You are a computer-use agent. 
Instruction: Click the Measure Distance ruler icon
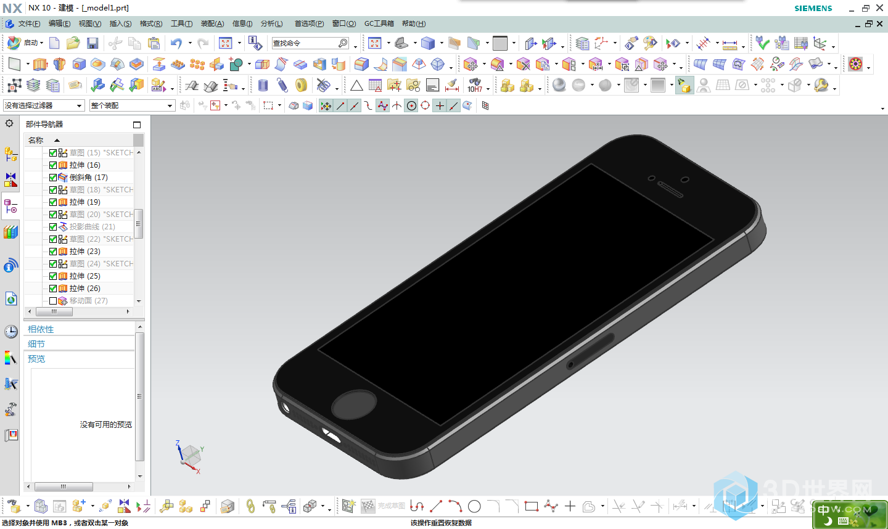coord(730,44)
